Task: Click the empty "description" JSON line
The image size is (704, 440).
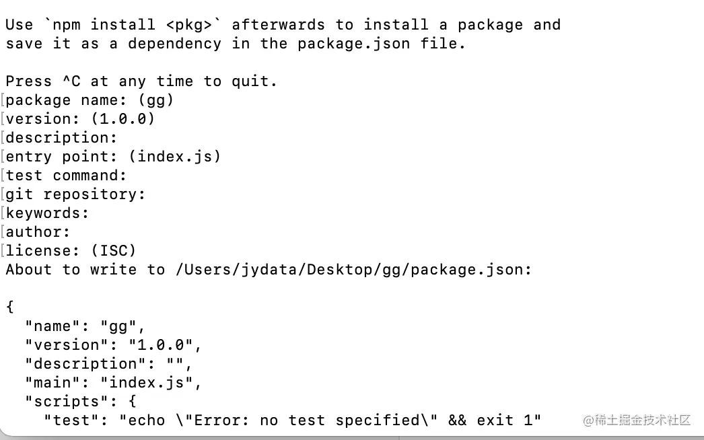Action: click(108, 364)
